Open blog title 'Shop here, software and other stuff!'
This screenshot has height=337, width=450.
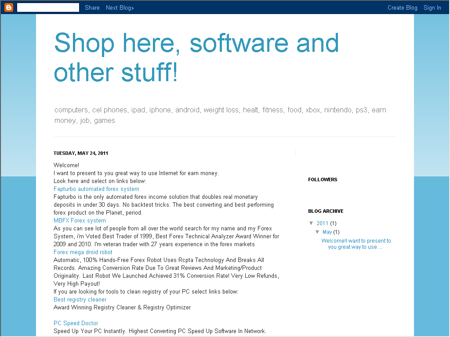[x=196, y=57]
